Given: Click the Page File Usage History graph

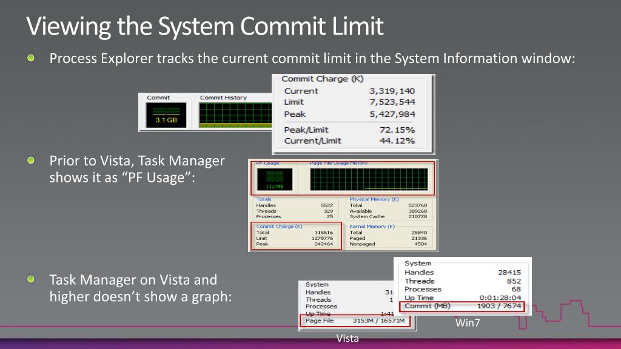Looking at the screenshot, I should [x=370, y=179].
